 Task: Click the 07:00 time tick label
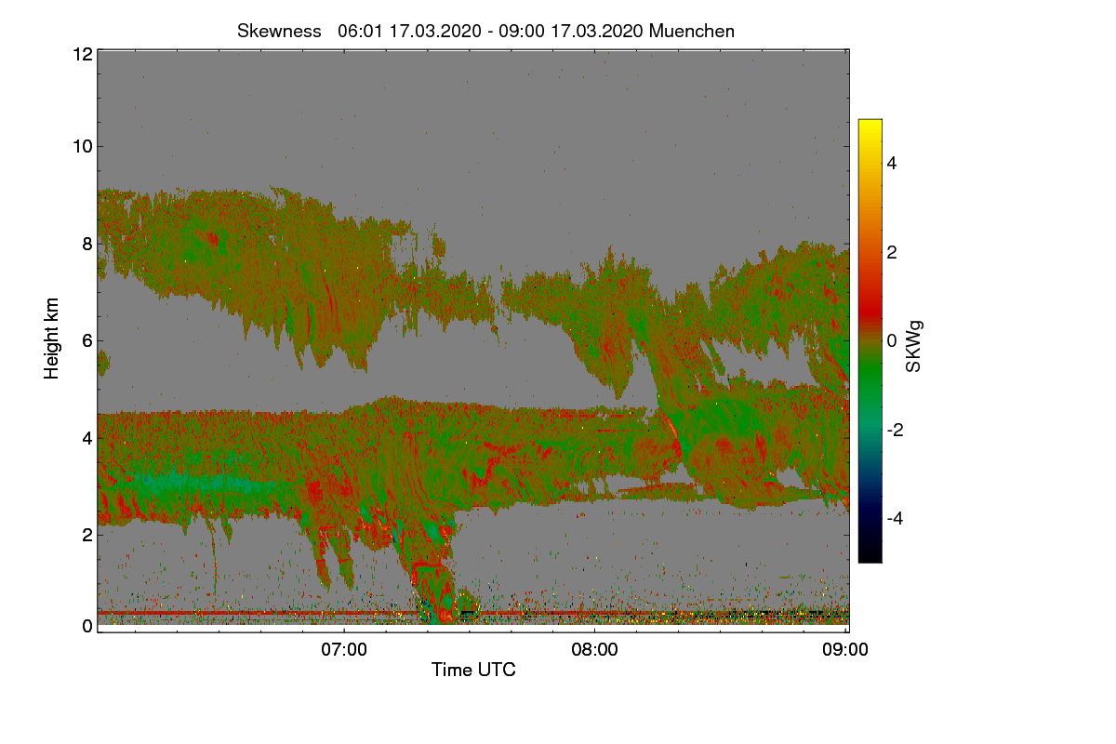(x=344, y=650)
